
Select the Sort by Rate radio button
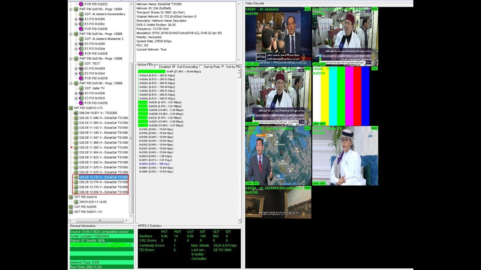click(201, 67)
